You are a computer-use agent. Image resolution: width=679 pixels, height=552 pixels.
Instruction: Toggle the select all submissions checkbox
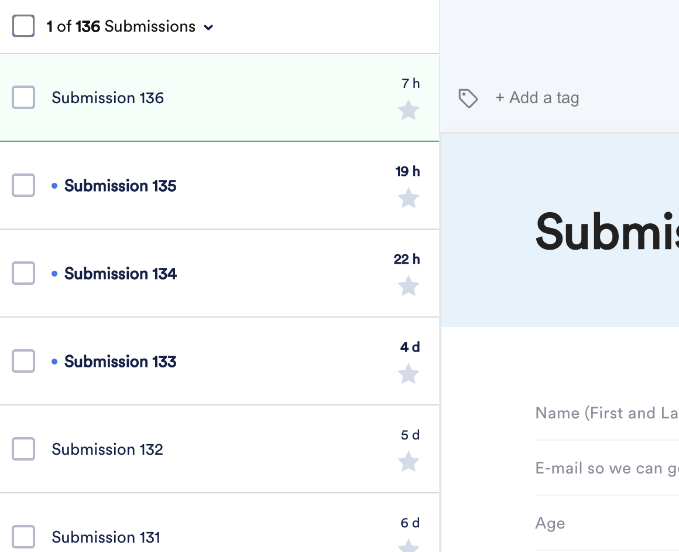point(23,26)
